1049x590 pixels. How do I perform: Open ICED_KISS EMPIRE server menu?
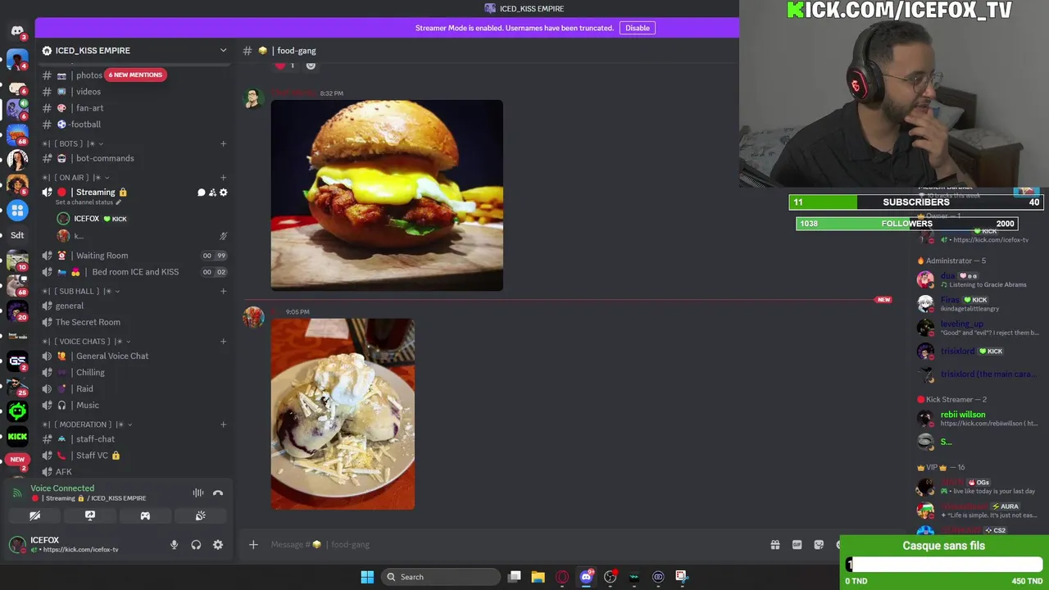click(x=134, y=51)
